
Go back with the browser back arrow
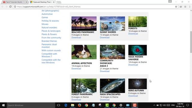coord(3,7)
